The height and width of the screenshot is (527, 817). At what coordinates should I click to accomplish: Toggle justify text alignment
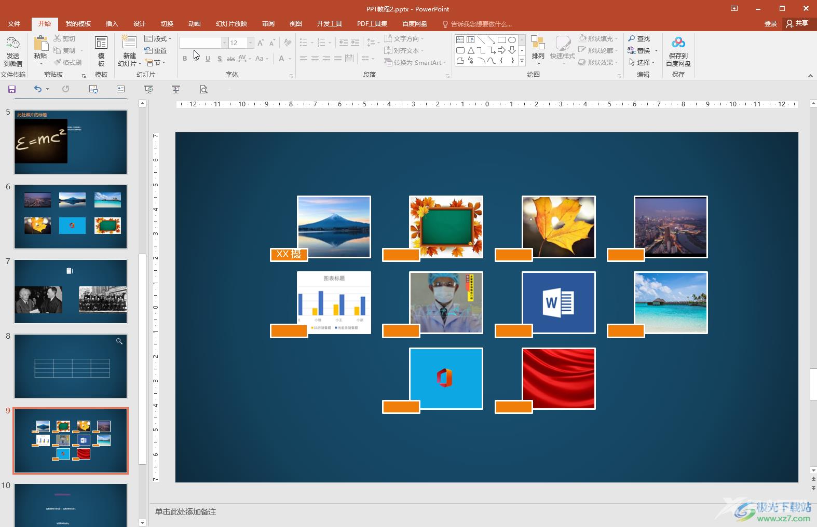click(338, 59)
